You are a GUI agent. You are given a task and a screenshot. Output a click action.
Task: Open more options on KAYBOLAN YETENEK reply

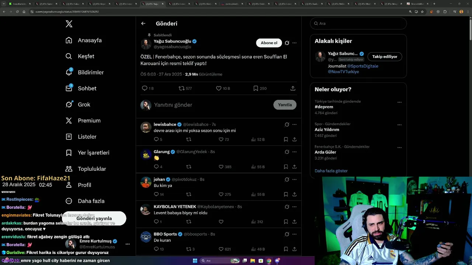pyautogui.click(x=294, y=207)
